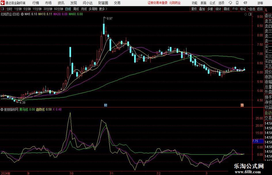Open the 问小达 menu
The width and height of the screenshot is (272, 175).
coord(88,3)
